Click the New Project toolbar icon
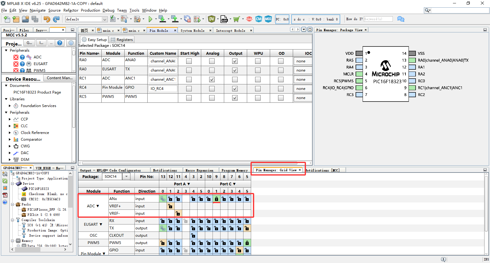 click(x=16, y=19)
